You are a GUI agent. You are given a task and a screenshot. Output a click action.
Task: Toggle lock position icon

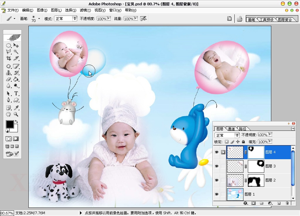click(x=238, y=142)
